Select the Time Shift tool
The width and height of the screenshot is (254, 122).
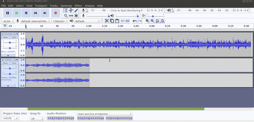tap(71, 15)
